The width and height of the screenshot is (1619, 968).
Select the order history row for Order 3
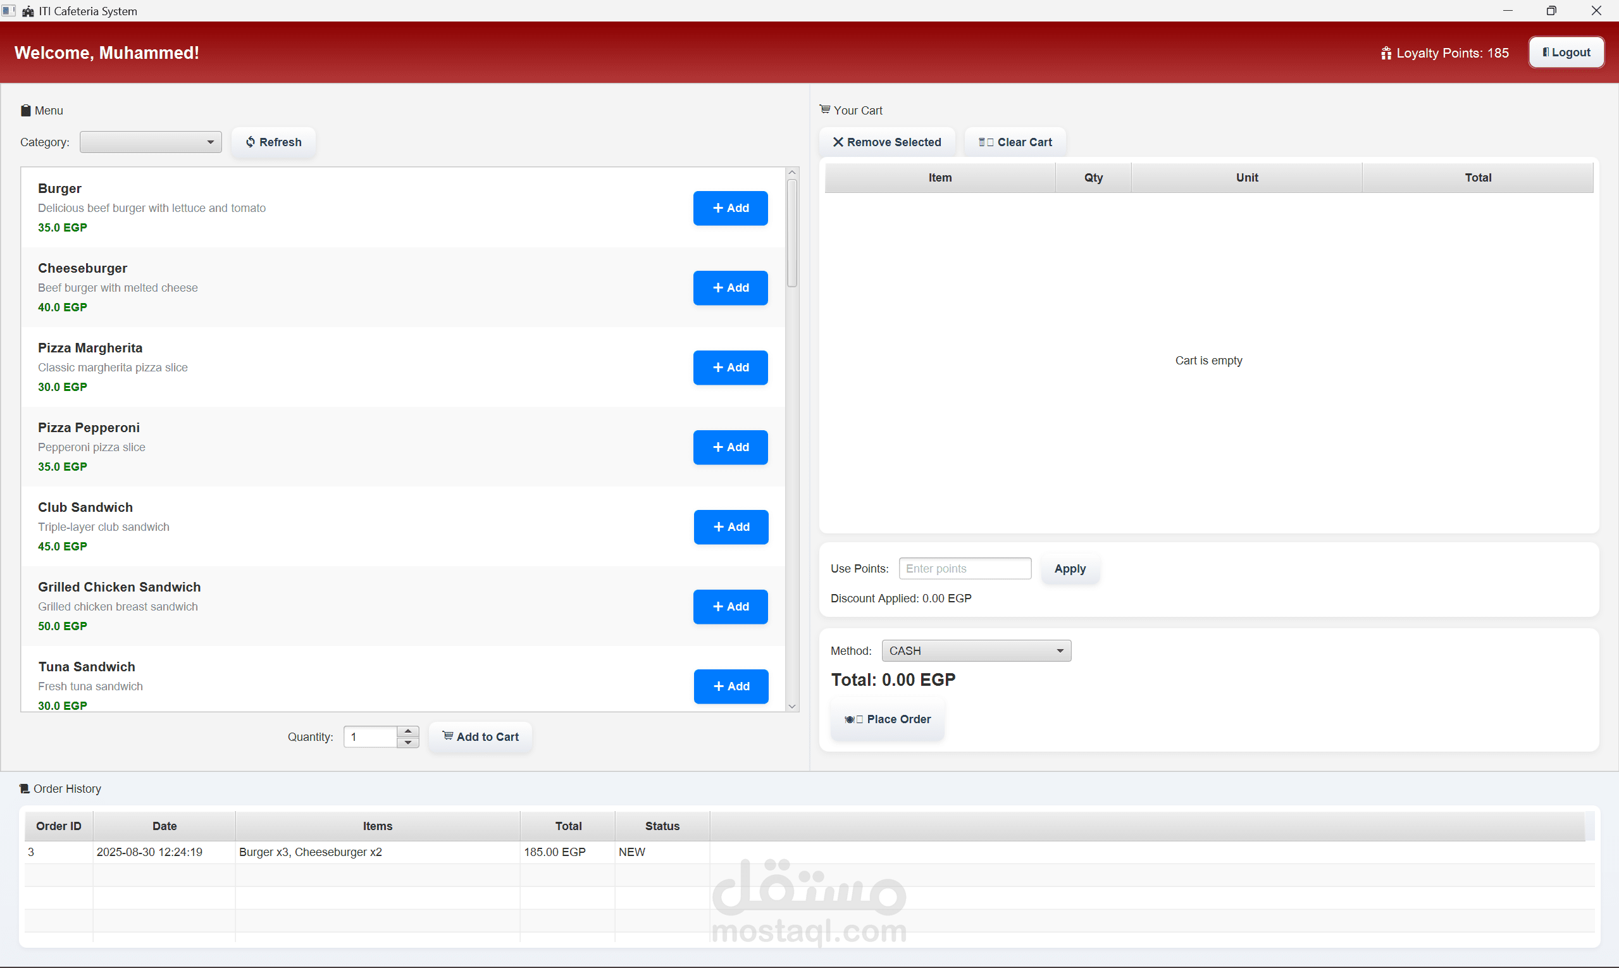pos(377,852)
